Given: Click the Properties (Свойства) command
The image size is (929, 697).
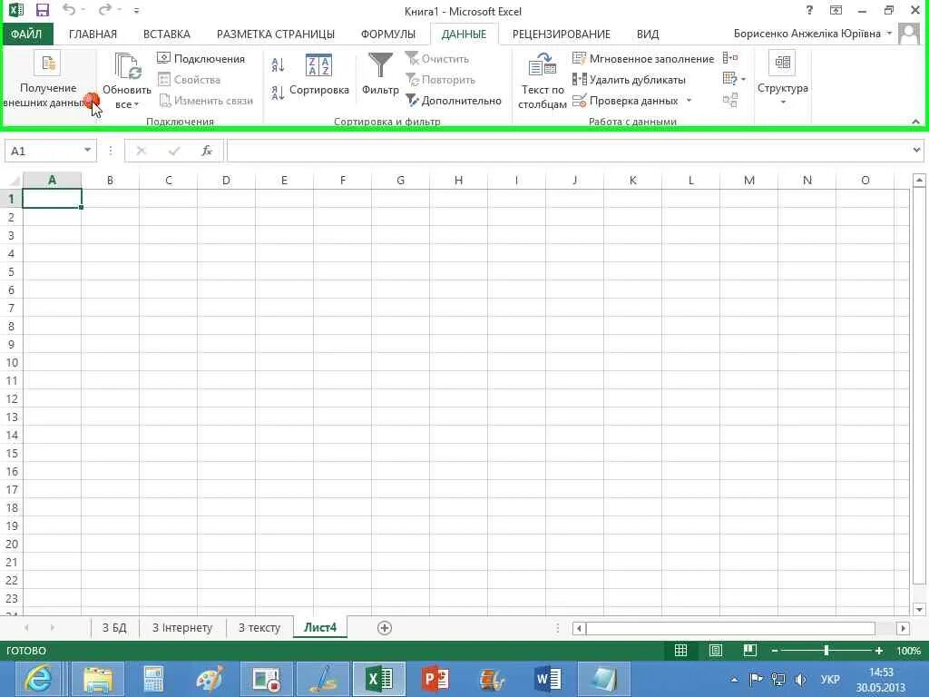Looking at the screenshot, I should (x=190, y=80).
